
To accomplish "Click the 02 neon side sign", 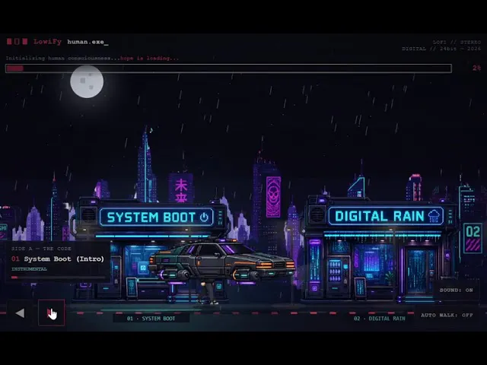I will (x=473, y=238).
